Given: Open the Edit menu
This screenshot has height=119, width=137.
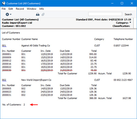Looking at the screenshot, I should pyautogui.click(x=11, y=9).
